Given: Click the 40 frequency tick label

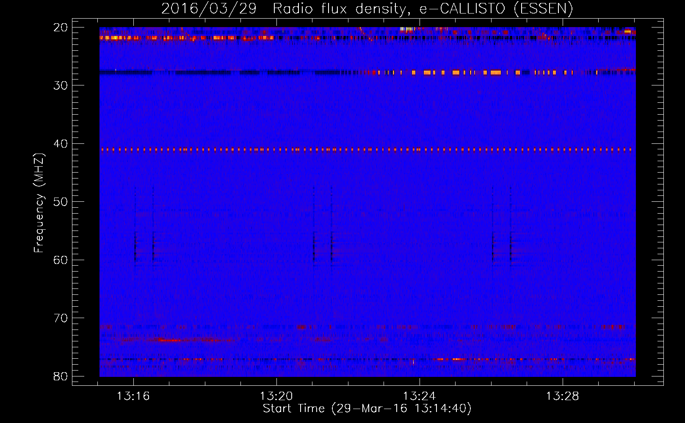Looking at the screenshot, I should tap(61, 144).
